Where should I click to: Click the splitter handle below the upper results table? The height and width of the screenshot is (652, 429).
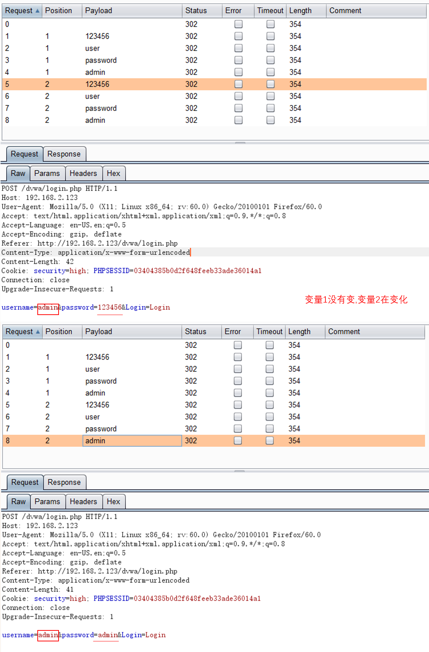(240, 142)
